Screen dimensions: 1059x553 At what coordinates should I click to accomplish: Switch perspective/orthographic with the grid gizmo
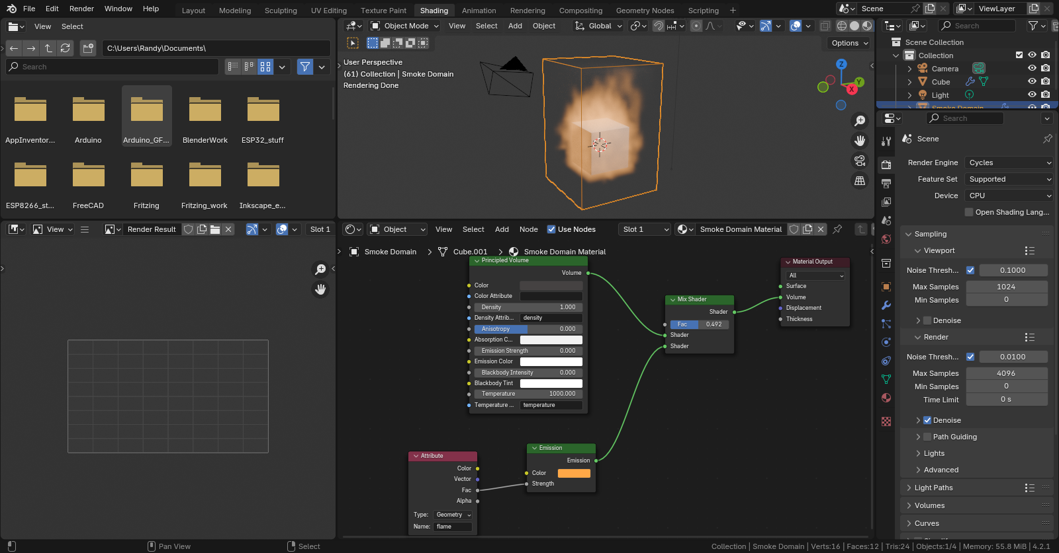tap(860, 180)
